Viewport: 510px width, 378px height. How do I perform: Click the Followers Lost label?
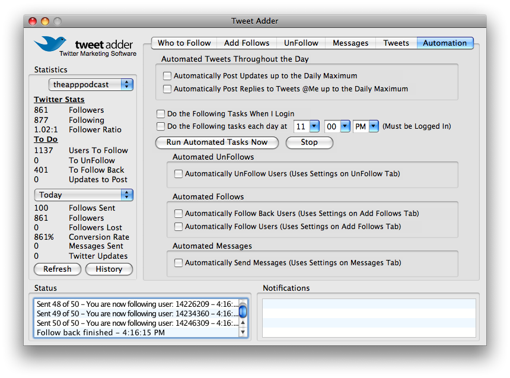(x=95, y=228)
